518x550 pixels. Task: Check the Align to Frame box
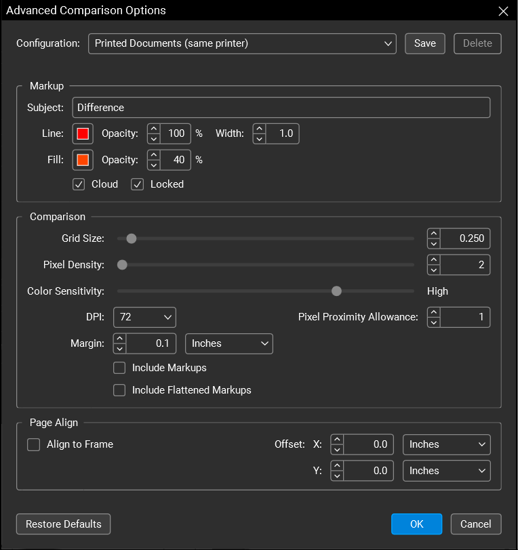[33, 445]
